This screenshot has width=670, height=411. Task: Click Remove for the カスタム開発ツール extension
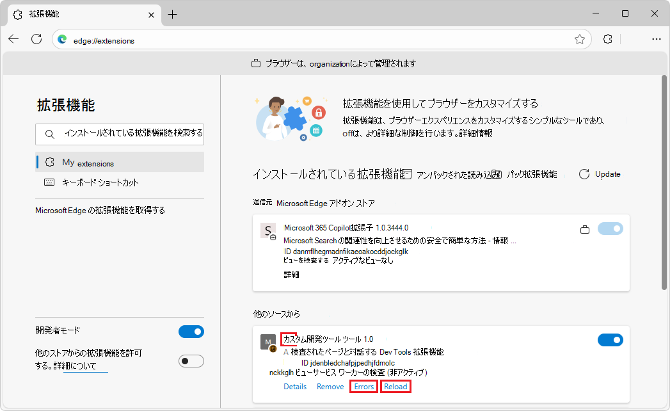pyautogui.click(x=330, y=387)
